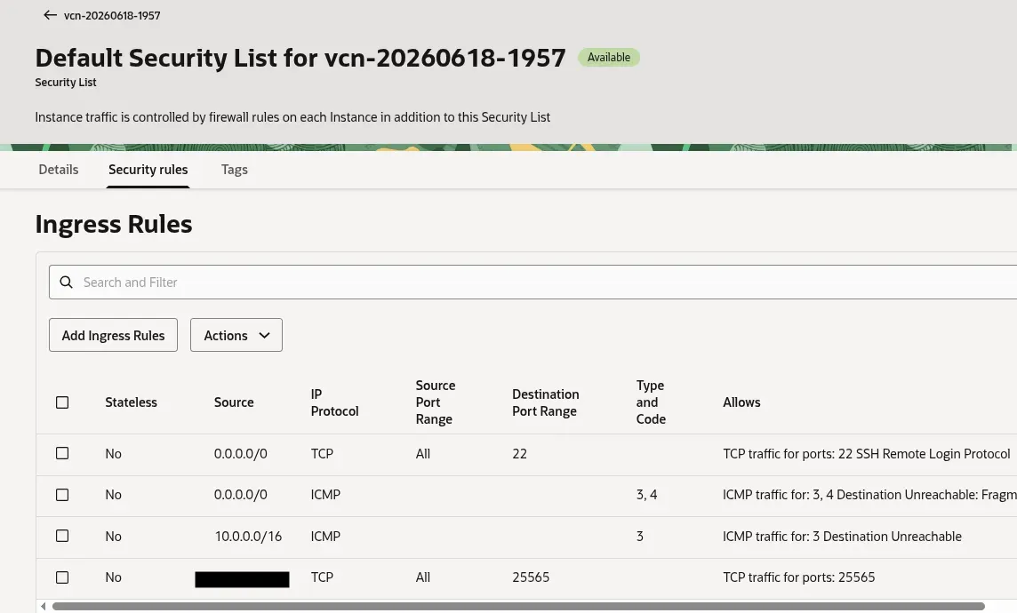The image size is (1017, 613).
Task: Click 'TCP traffic for ports: 22 SSH' text
Action: tap(866, 454)
